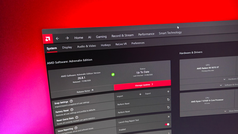Click the Last Checked date text
The width and height of the screenshot is (238, 134).
click(143, 75)
